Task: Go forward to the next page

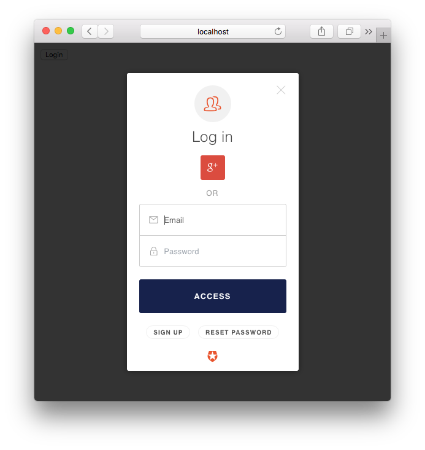Action: (x=106, y=31)
